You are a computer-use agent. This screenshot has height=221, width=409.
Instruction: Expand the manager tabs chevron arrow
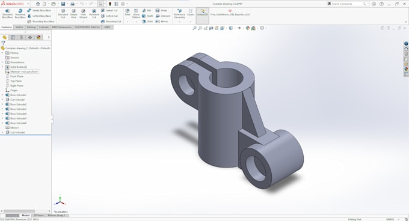(x=49, y=37)
